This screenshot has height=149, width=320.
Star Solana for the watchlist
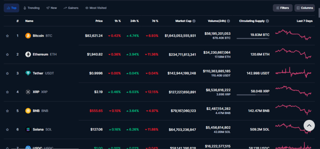coord(7,129)
